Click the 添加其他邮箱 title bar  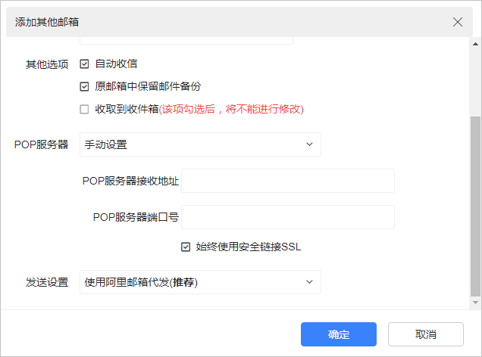click(227, 22)
